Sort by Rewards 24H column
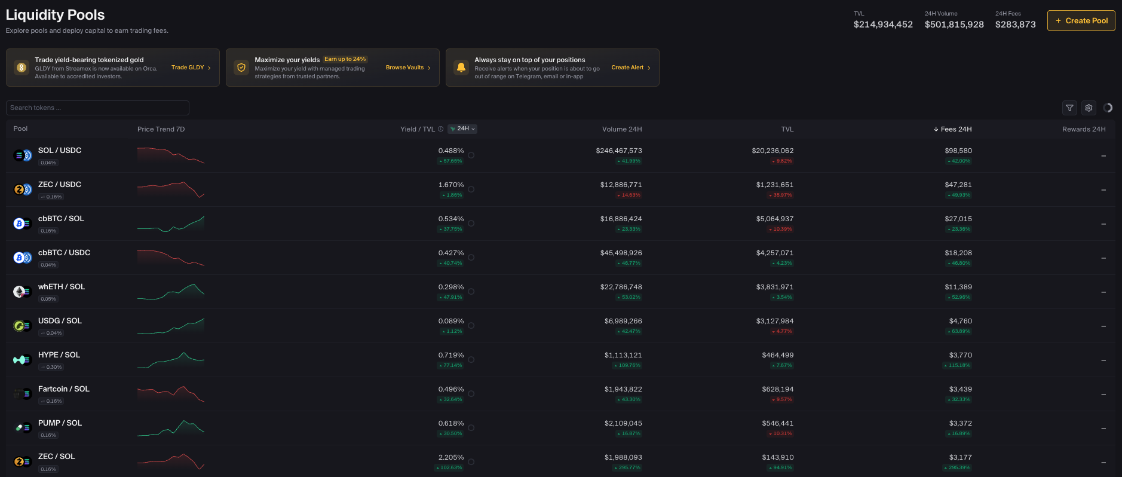 click(x=1084, y=129)
